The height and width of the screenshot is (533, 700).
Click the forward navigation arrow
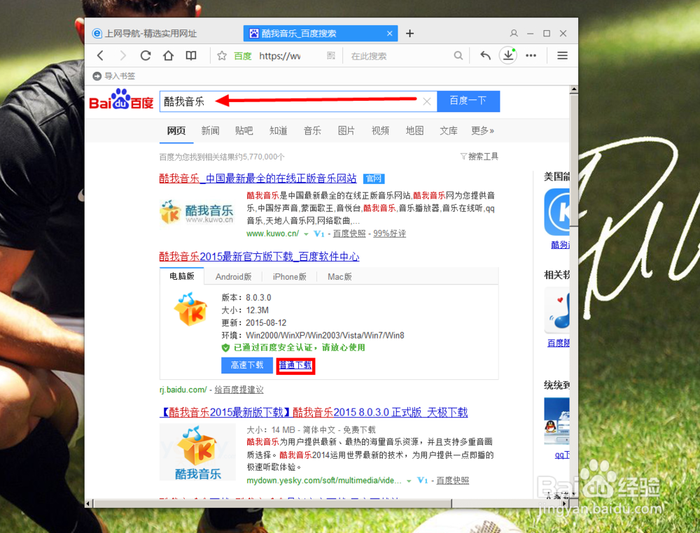click(122, 56)
